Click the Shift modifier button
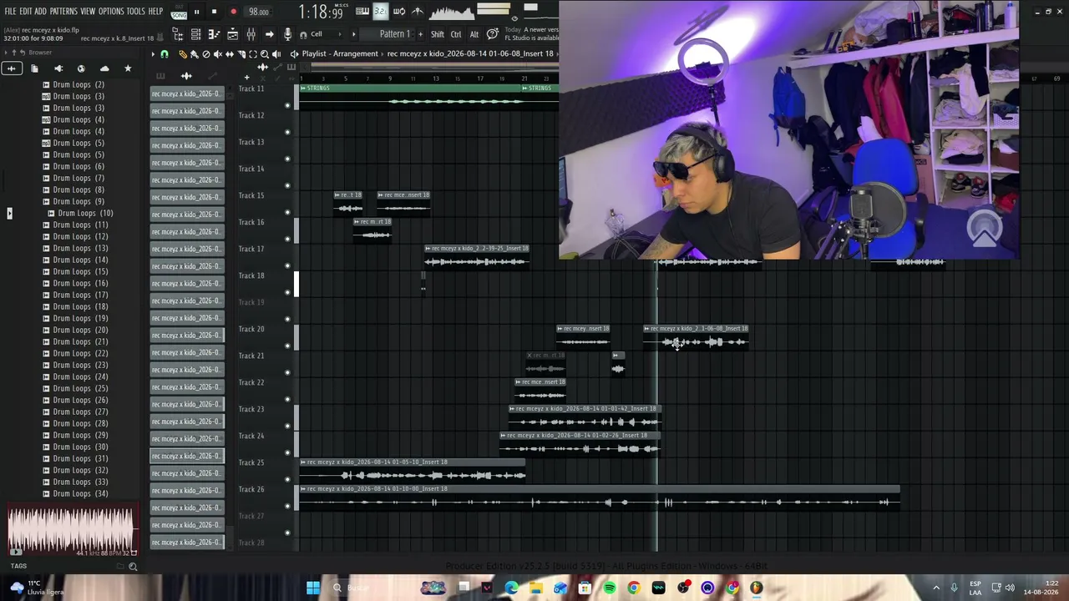 [x=438, y=34]
